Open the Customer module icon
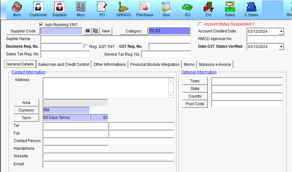 click(38, 7)
